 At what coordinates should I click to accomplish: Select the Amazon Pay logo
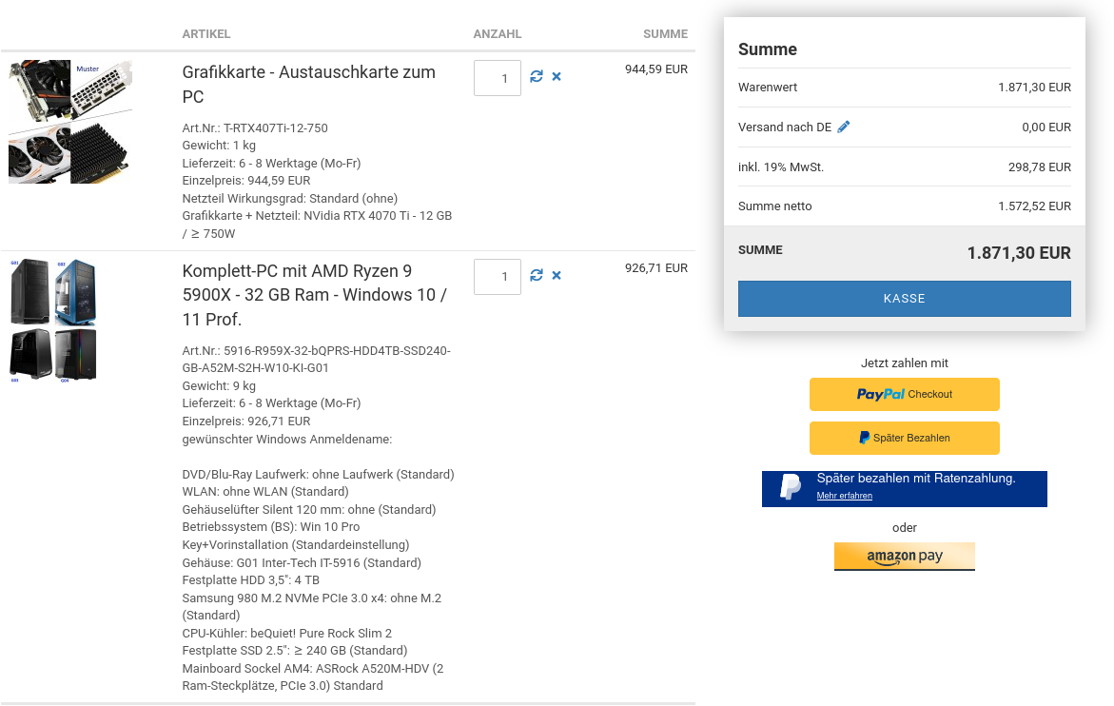point(904,556)
